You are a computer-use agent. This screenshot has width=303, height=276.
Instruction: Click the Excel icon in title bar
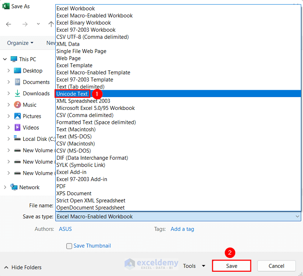6,6
